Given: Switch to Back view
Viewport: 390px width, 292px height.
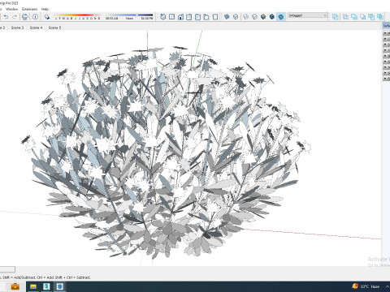Looking at the screenshot, I should [x=197, y=17].
